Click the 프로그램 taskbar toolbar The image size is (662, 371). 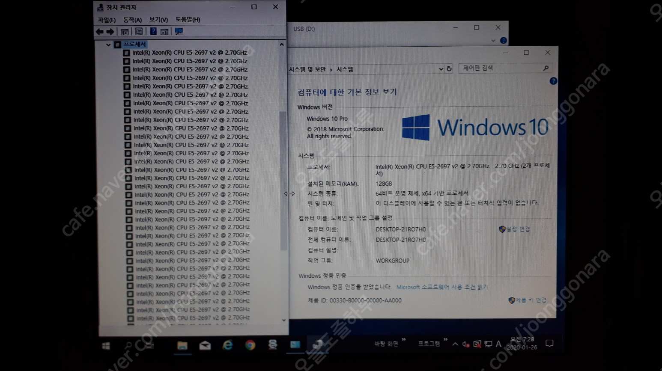click(x=429, y=344)
